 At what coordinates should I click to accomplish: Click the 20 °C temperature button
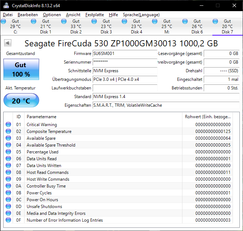(21, 100)
